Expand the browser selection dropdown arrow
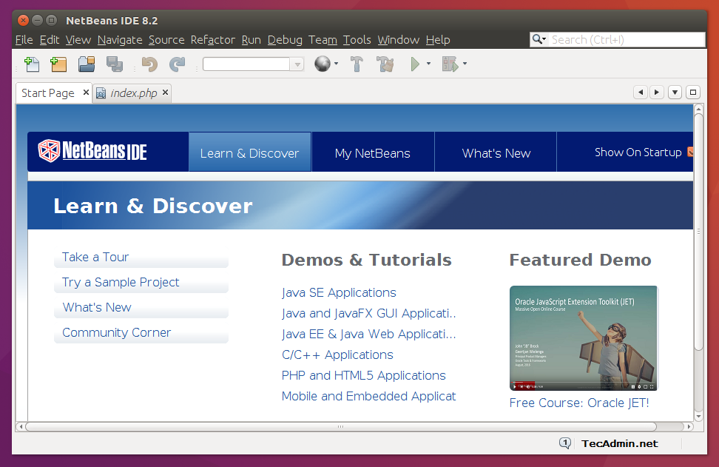The image size is (719, 467). [337, 64]
